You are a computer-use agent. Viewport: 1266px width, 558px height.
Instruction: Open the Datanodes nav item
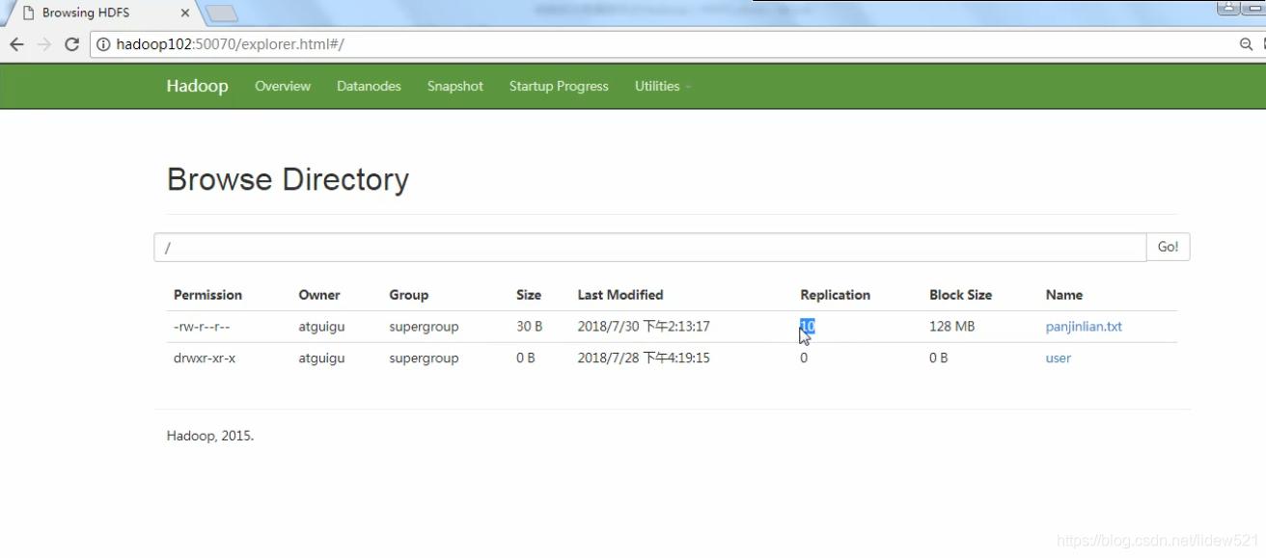[x=369, y=86]
